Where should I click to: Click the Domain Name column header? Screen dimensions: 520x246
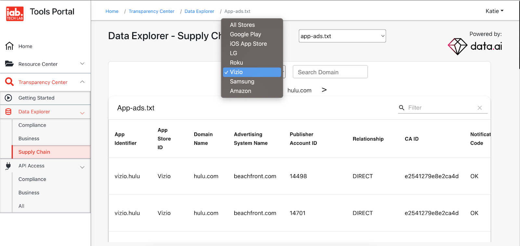(203, 139)
